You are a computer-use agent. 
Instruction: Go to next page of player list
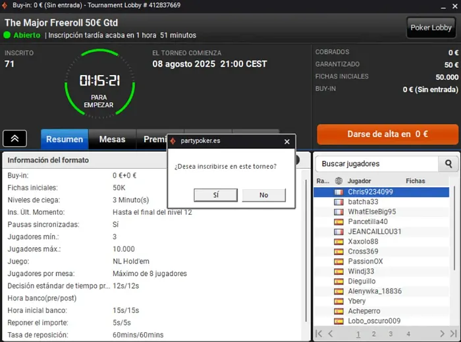[x=442, y=334]
